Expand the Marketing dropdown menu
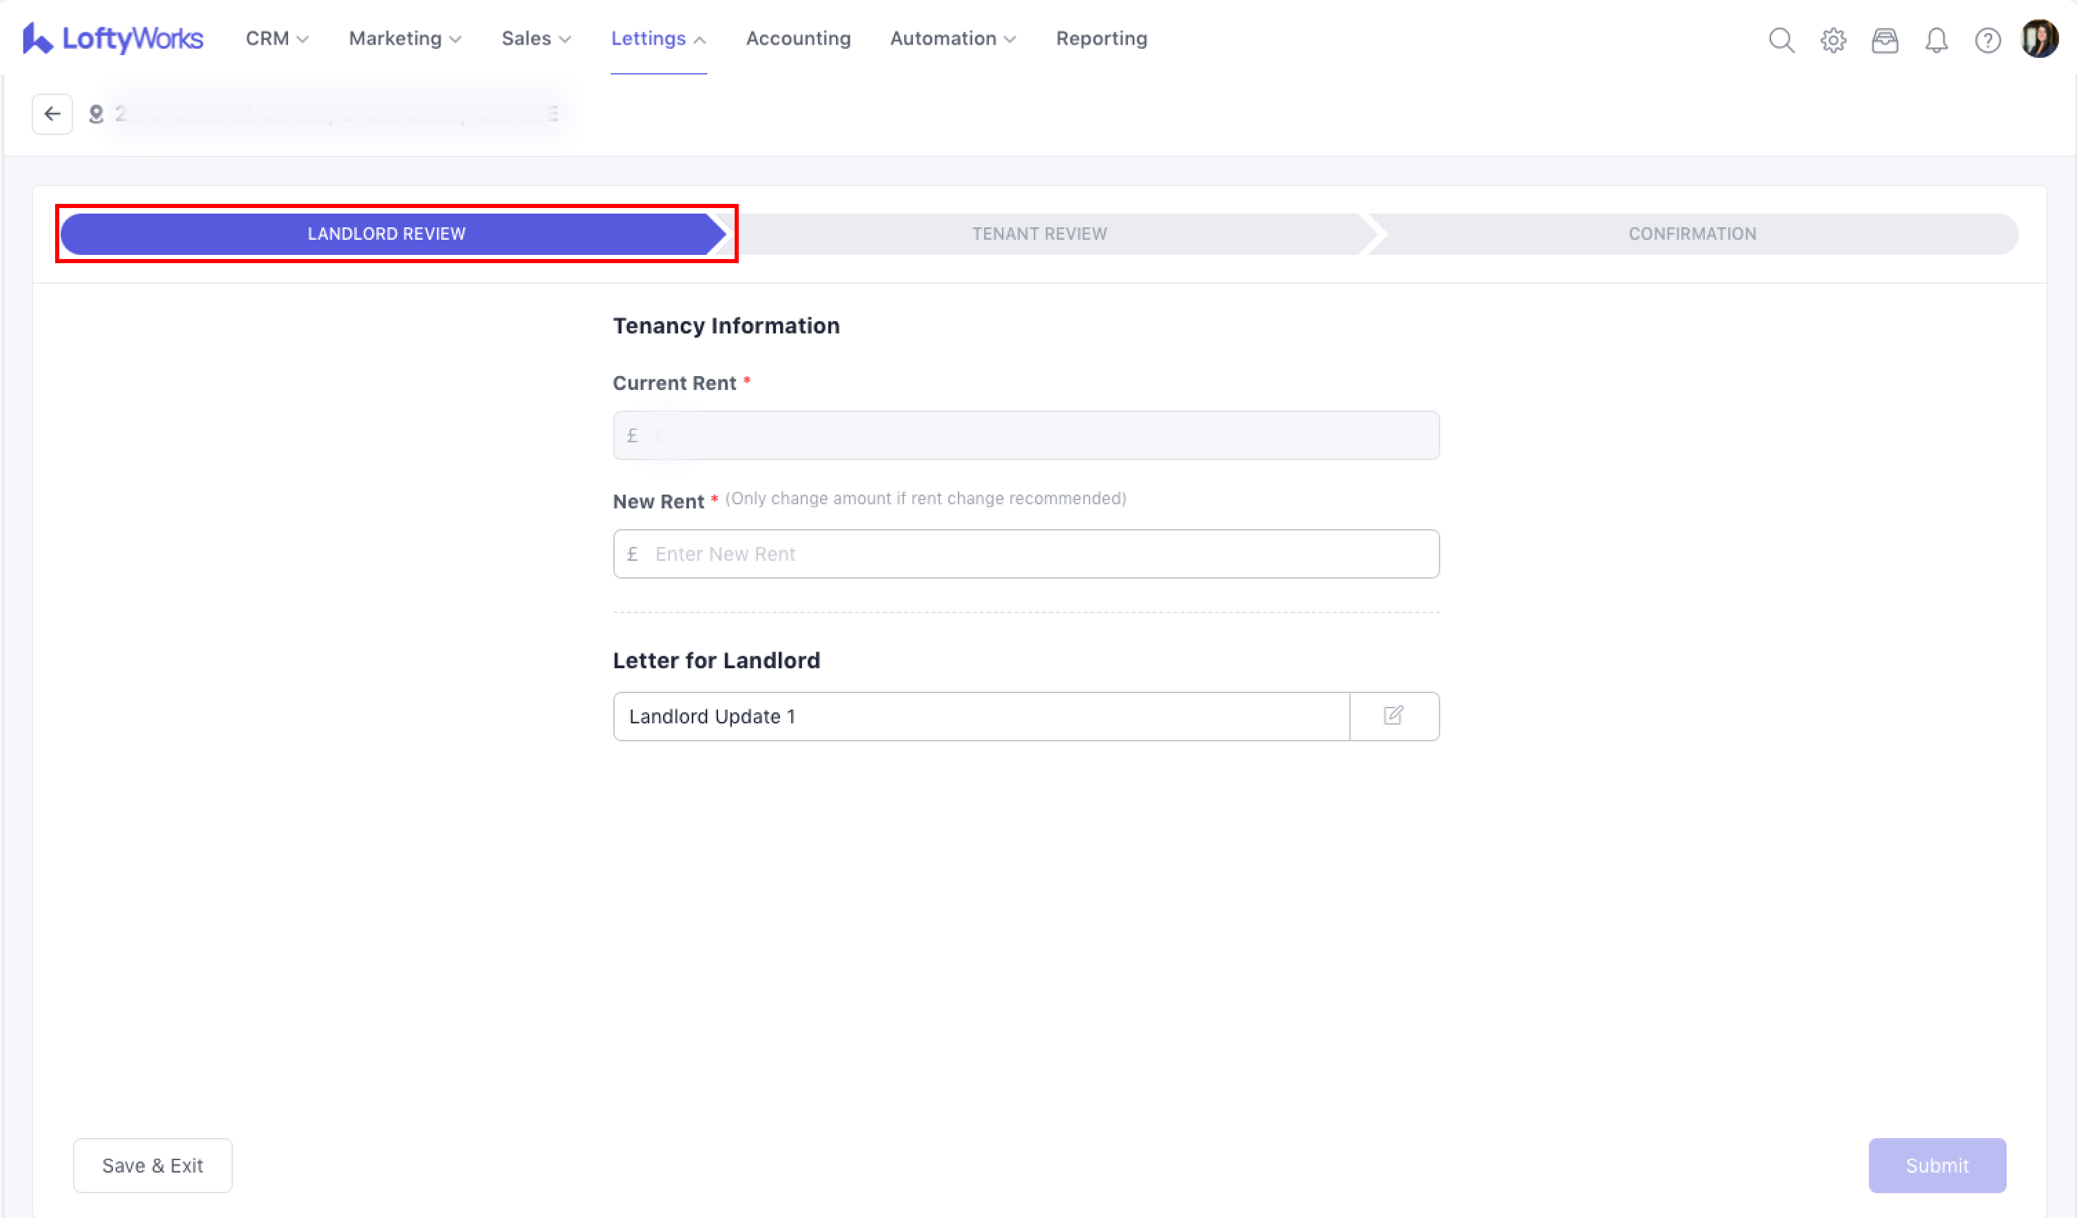 tap(405, 39)
